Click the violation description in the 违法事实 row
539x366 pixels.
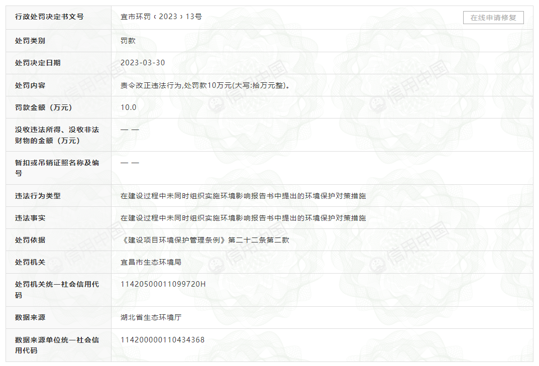[243, 218]
